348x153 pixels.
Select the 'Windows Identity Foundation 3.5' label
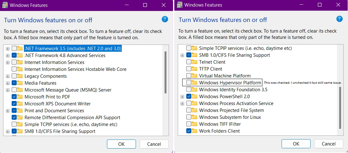point(233,90)
